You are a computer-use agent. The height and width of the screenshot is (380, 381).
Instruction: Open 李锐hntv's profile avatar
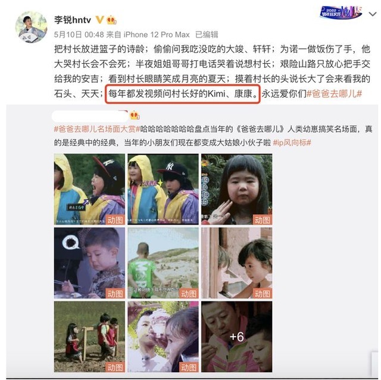(x=32, y=27)
